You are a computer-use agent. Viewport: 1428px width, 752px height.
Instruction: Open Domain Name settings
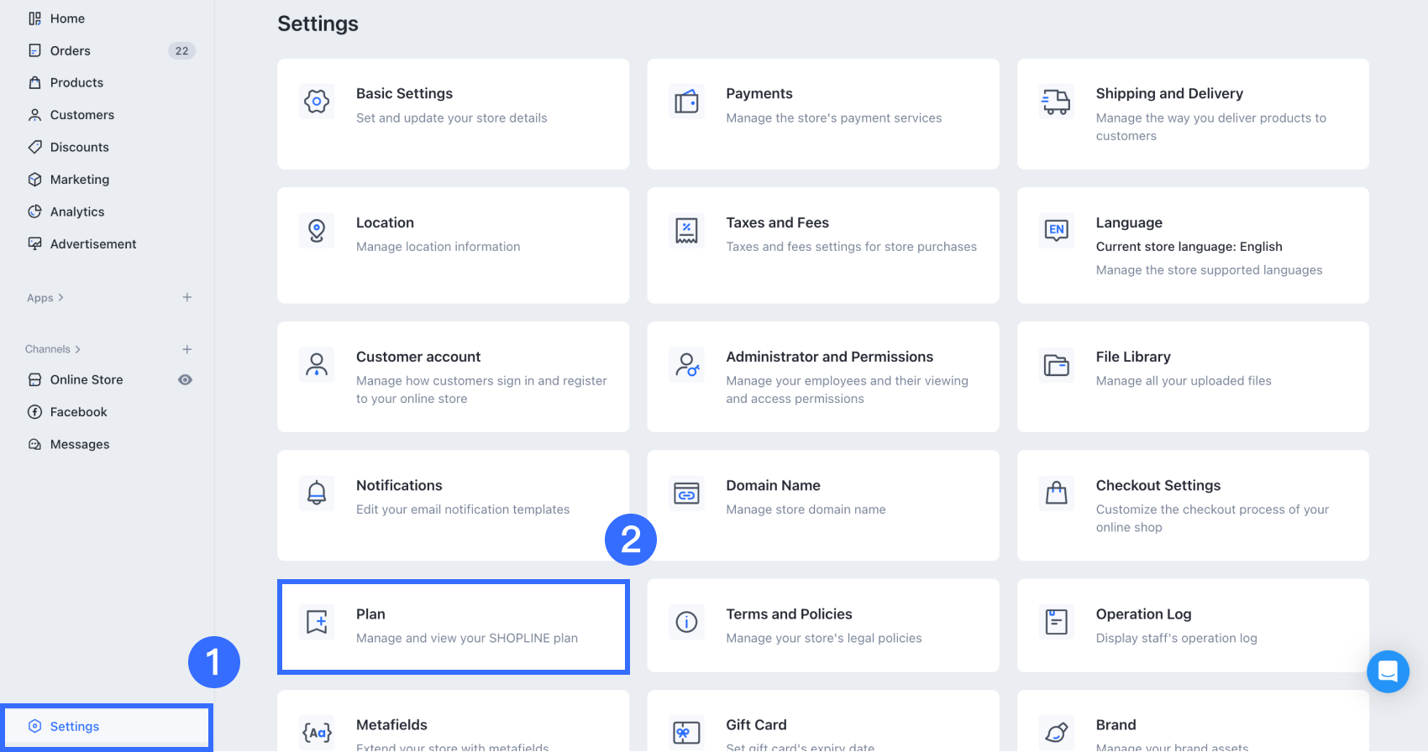[x=822, y=505]
